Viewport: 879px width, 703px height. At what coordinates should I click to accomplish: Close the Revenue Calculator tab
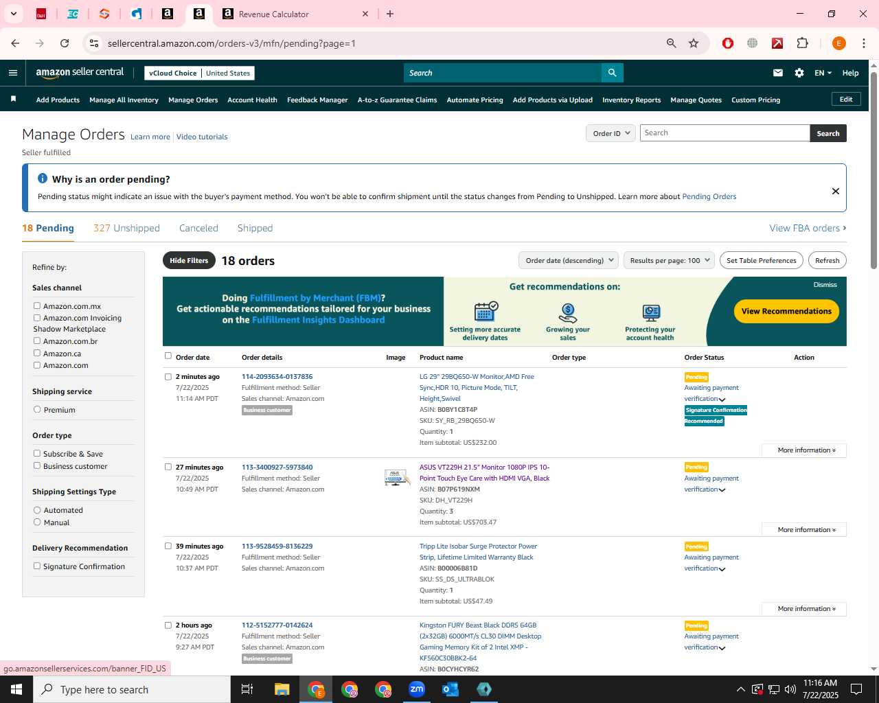pyautogui.click(x=365, y=14)
